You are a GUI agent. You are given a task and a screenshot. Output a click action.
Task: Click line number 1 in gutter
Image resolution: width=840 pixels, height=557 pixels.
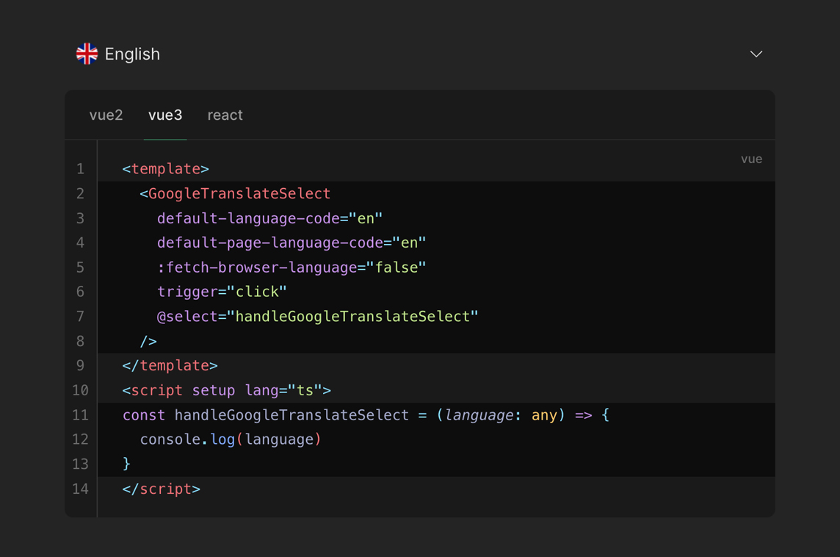point(80,169)
